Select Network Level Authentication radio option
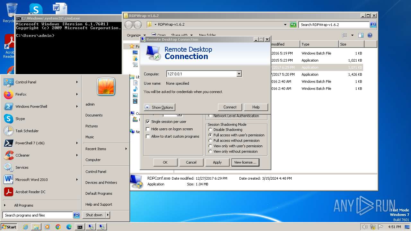 tap(210, 116)
